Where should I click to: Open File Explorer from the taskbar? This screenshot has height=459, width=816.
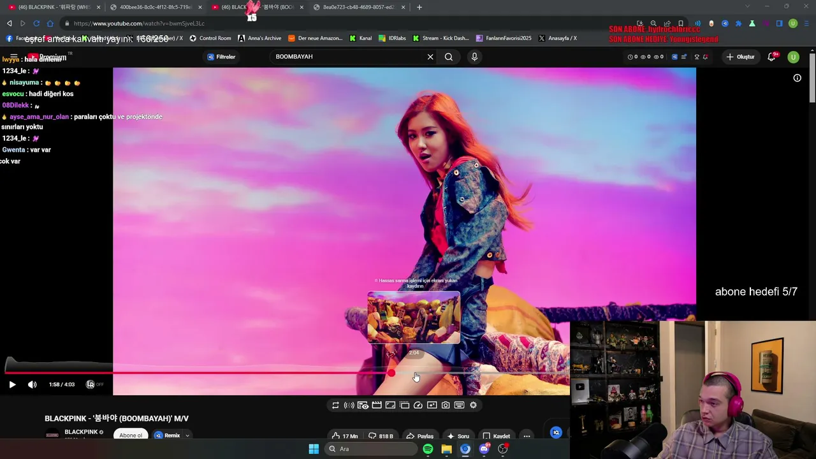click(x=446, y=449)
